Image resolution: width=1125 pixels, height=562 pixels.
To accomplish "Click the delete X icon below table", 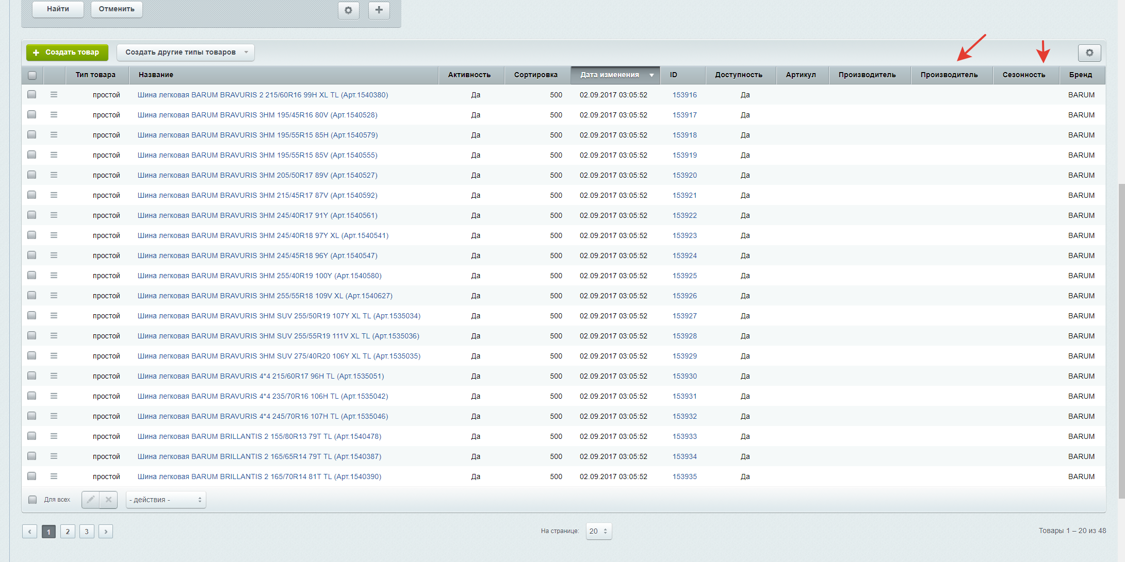I will coord(108,500).
